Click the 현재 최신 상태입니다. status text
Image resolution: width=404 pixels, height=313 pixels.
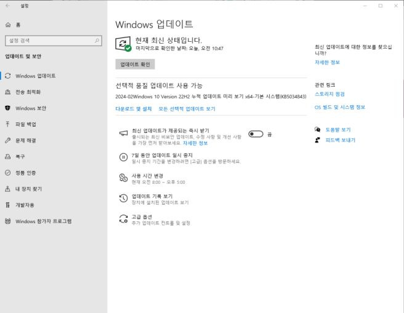pyautogui.click(x=169, y=40)
